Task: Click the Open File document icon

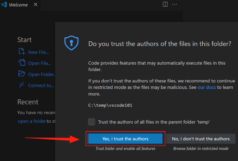Action: click(x=21, y=63)
